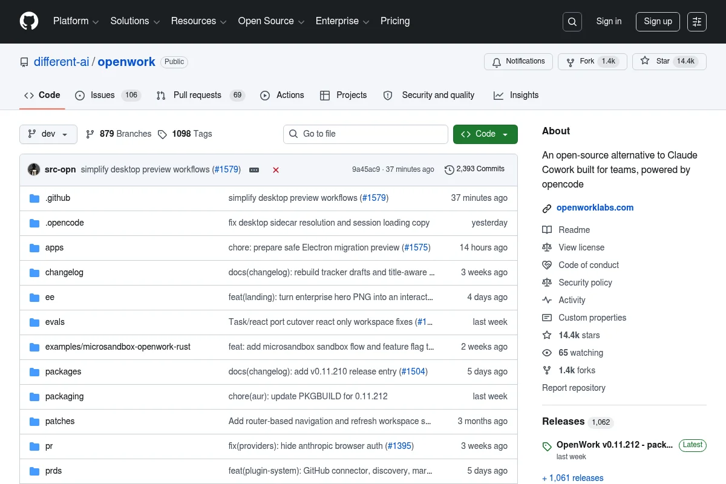The height and width of the screenshot is (484, 726).
Task: Select the Code tab
Action: pyautogui.click(x=42, y=95)
